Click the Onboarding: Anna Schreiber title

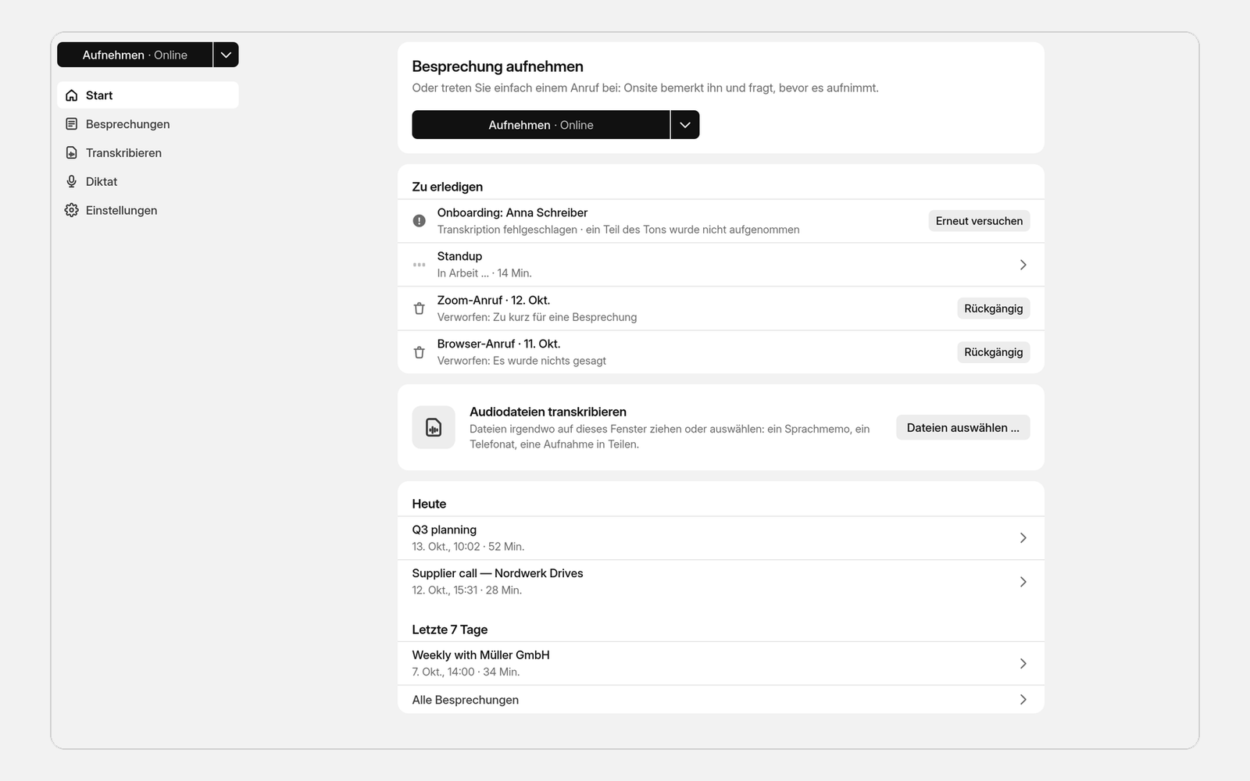(x=512, y=212)
